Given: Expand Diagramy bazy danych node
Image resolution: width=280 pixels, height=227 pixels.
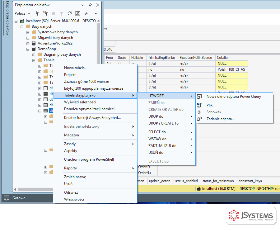Looking at the screenshot, I should pos(34,55).
